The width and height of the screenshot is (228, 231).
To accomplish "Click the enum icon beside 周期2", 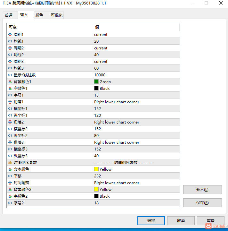I will (10, 48).
